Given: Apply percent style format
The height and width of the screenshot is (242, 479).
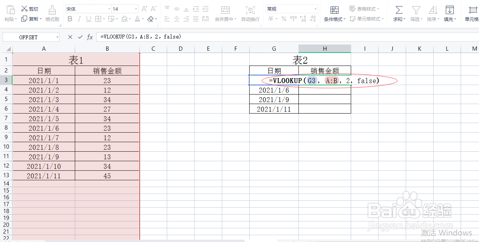Looking at the screenshot, I should tap(284, 19).
